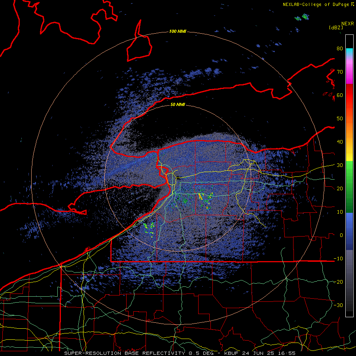Click the -20 value on the dBZ scale
Viewport: 356px width, 356px height.
pyautogui.click(x=338, y=282)
